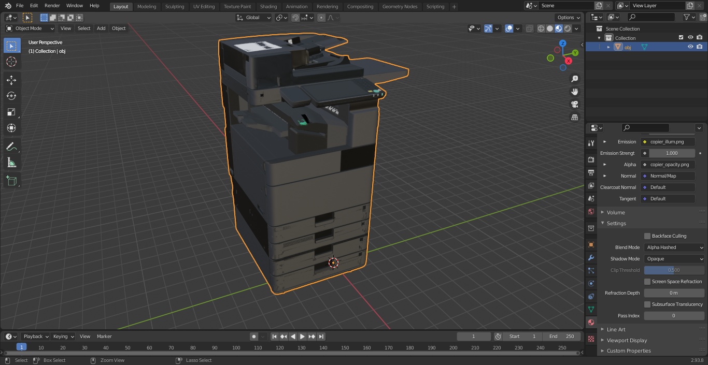Image resolution: width=708 pixels, height=365 pixels.
Task: Click the End frame 250 field
Action: pos(562,337)
